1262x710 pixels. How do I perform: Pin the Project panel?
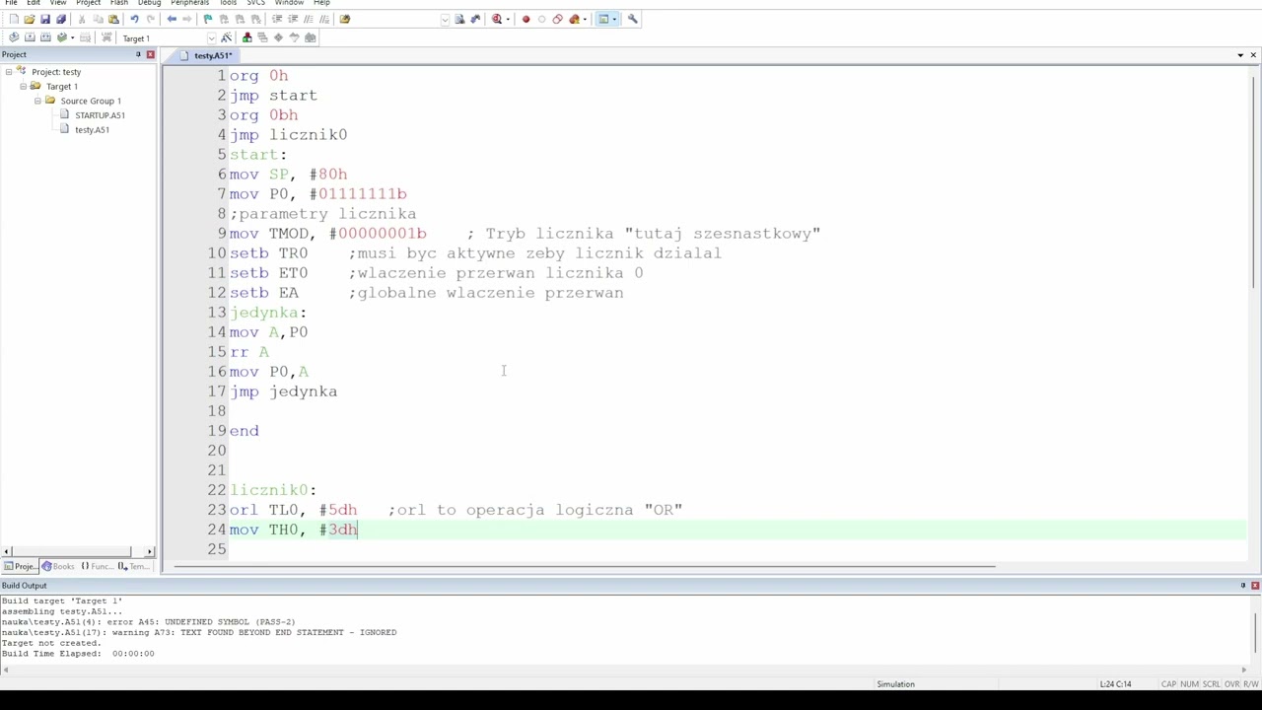138,54
